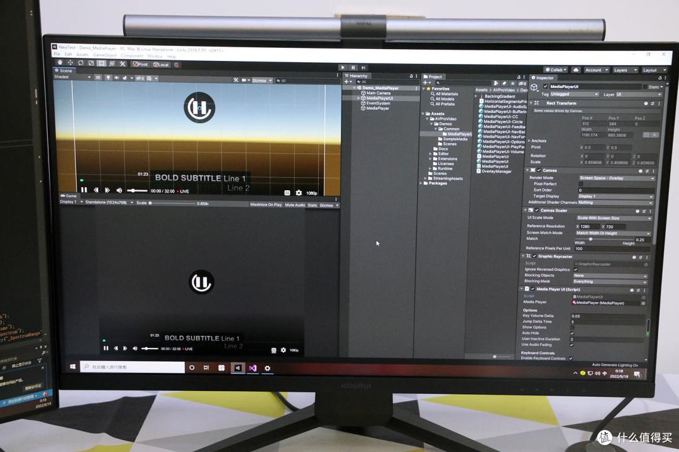This screenshot has height=452, width=679.
Task: Click Maximize On Play button
Action: [266, 205]
